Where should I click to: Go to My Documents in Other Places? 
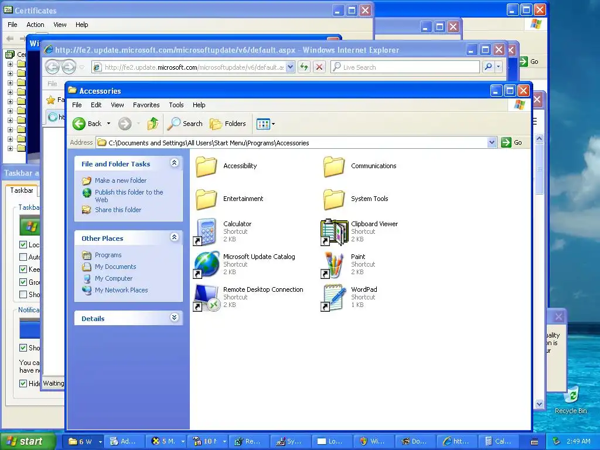(115, 267)
